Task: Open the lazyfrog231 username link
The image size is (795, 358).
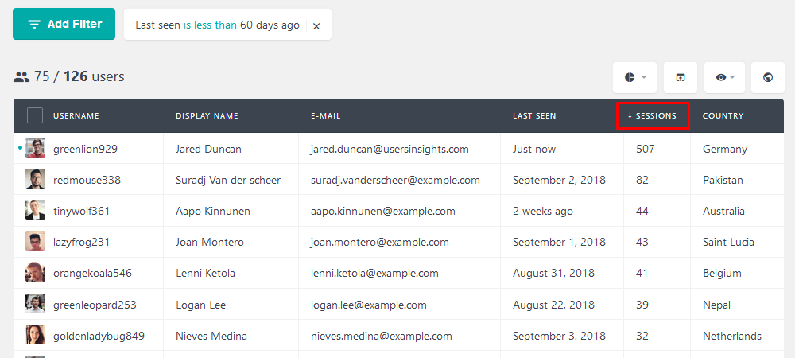Action: click(x=81, y=243)
